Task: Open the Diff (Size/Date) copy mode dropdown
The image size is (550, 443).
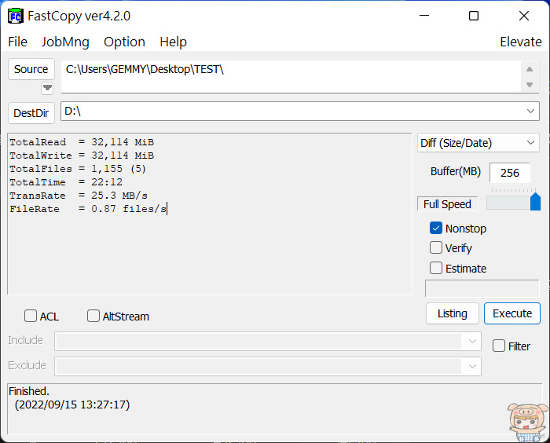Action: pos(478,143)
